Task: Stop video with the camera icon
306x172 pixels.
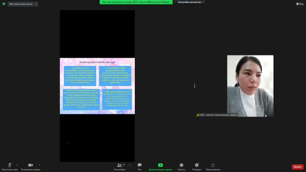Action: tap(31, 165)
